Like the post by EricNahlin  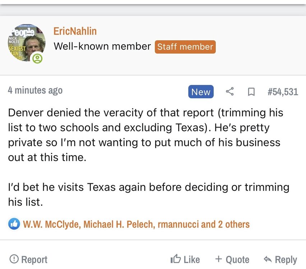[x=185, y=259]
